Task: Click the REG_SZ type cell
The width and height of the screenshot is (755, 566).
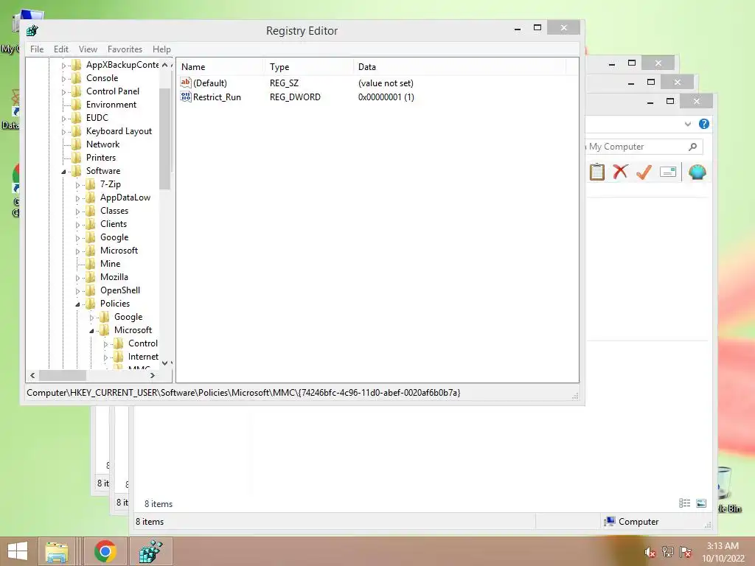Action: [x=284, y=83]
